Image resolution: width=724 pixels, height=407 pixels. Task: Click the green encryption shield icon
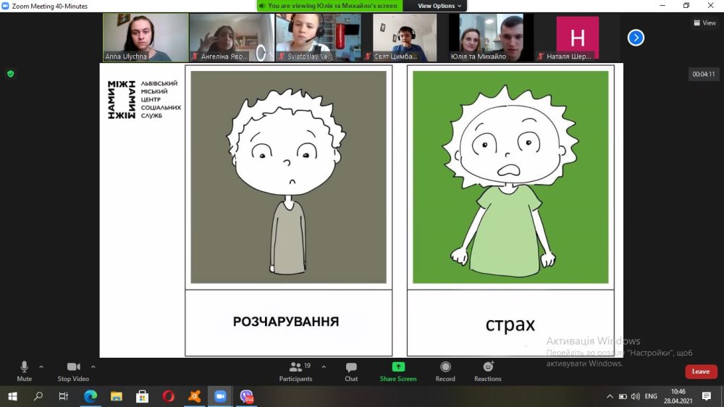pyautogui.click(x=11, y=73)
